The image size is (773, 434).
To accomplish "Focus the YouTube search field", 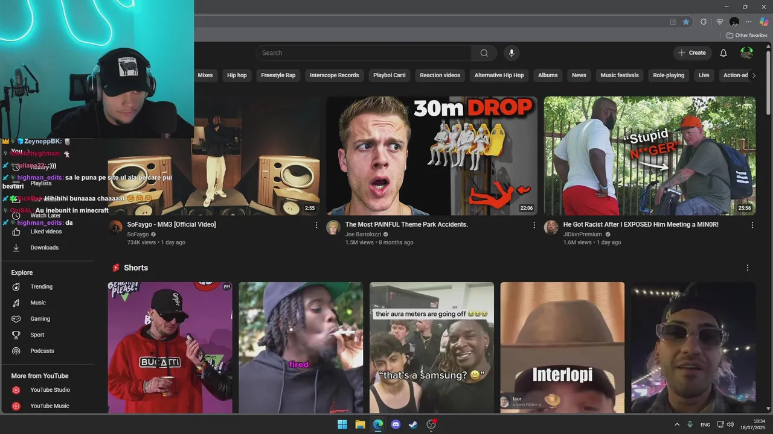I will tap(364, 53).
